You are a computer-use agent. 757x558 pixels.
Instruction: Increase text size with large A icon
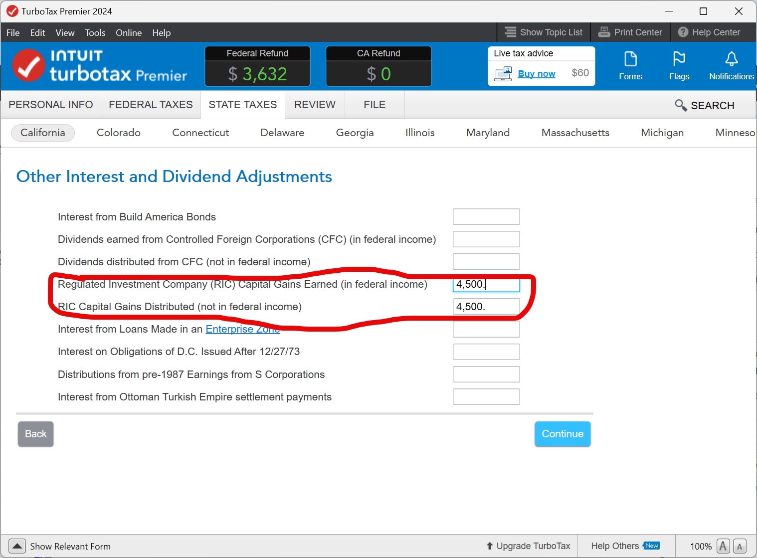[x=723, y=546]
